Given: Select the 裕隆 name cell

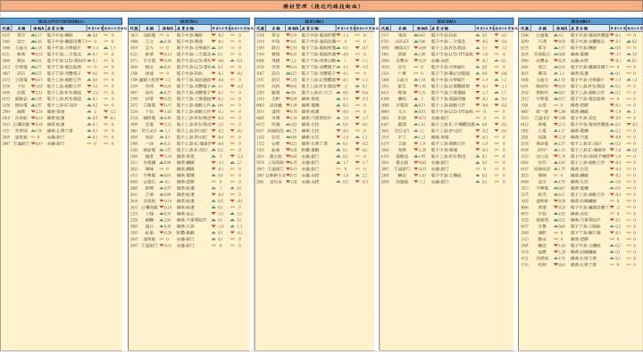Looking at the screenshot, I should click(x=542, y=136).
